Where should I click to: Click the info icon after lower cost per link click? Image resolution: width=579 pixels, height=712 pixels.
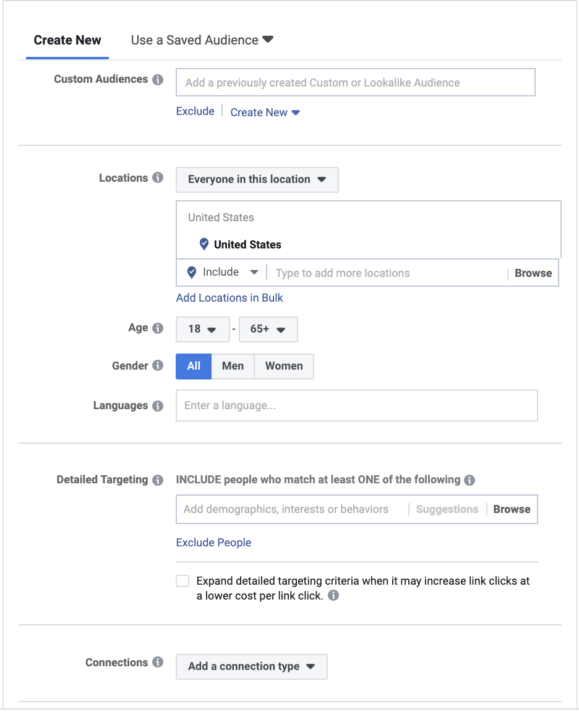tap(333, 595)
